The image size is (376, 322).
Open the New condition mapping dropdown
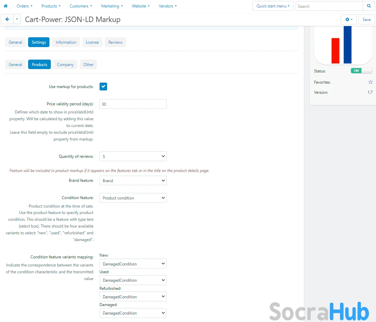[133, 264]
